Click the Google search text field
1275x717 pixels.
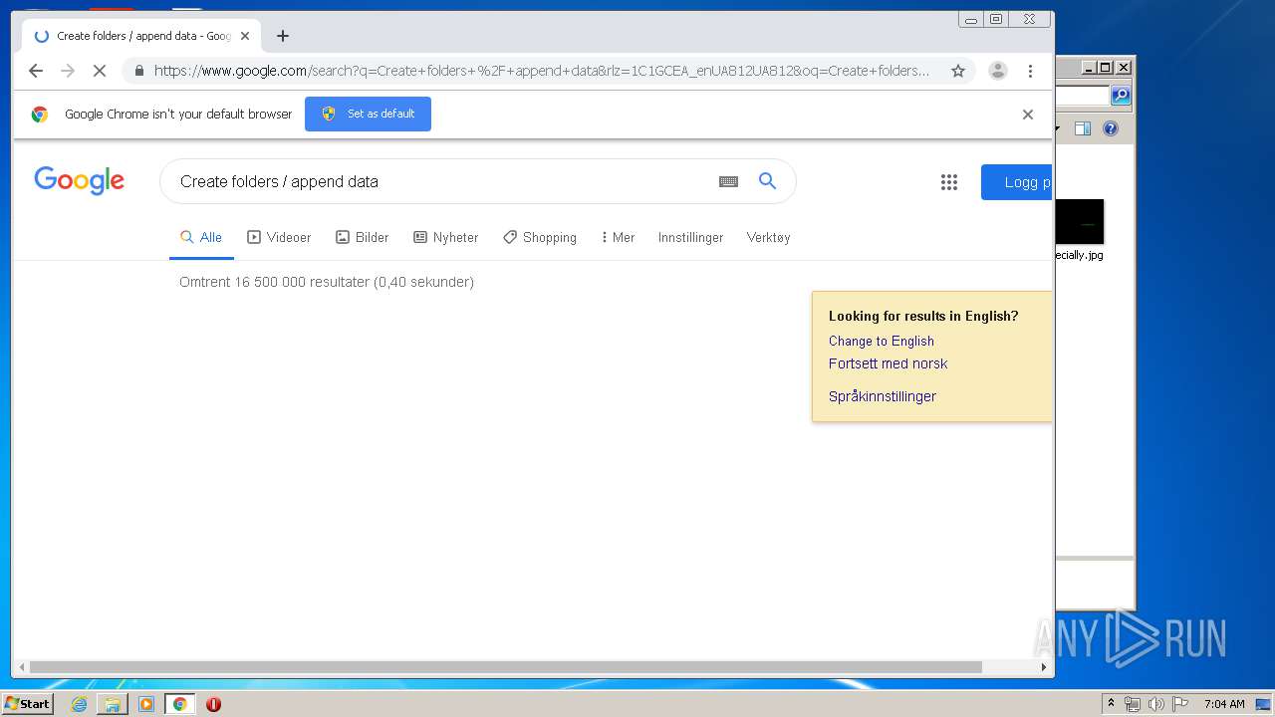click(x=443, y=181)
